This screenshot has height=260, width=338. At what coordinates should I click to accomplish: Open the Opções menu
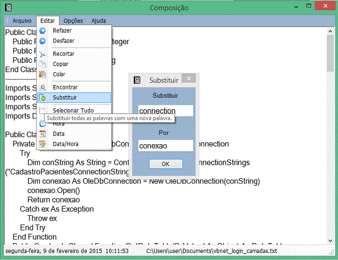pos(73,21)
